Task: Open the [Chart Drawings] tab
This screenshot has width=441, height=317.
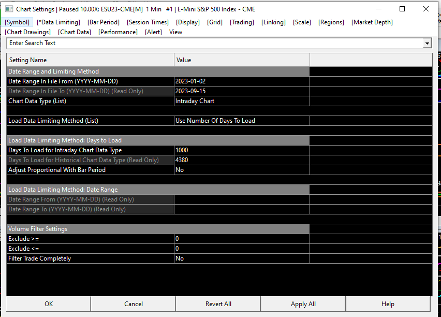Action: (x=28, y=32)
